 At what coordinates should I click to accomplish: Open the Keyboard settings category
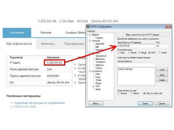click(100, 44)
